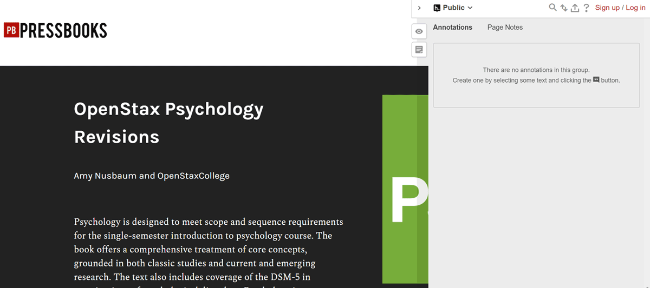Click the annotate quote icon in message
The image size is (650, 288).
[x=596, y=79]
